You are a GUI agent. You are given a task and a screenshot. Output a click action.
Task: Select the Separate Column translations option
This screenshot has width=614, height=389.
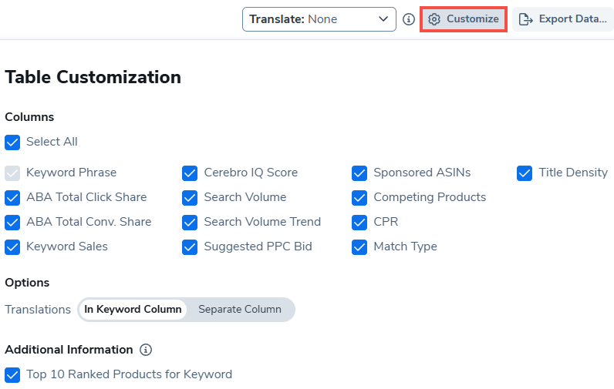240,310
